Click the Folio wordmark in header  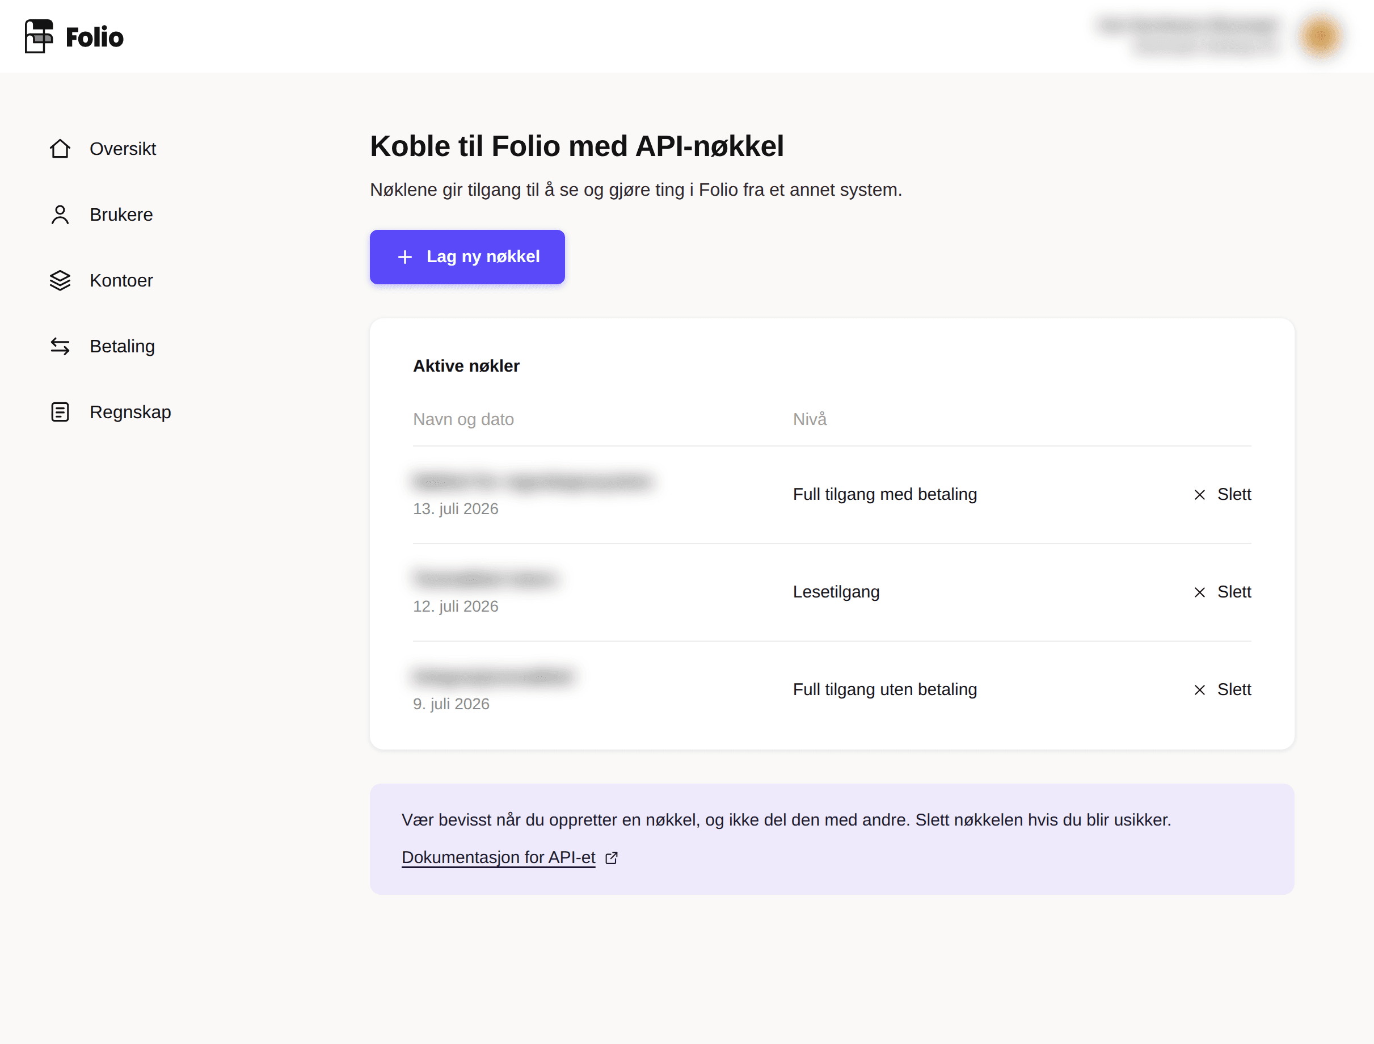pyautogui.click(x=94, y=37)
